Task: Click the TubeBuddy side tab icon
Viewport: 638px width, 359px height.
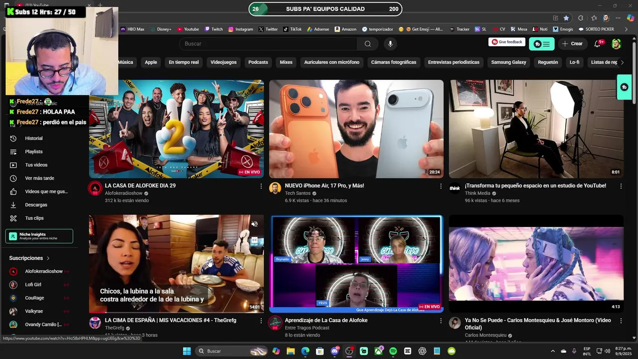Action: [624, 87]
